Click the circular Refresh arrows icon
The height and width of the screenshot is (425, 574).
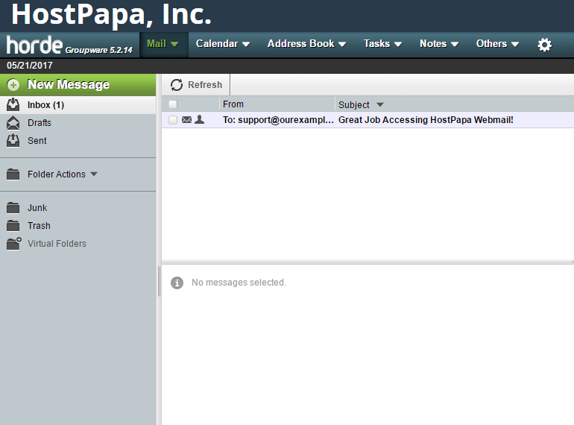177,85
